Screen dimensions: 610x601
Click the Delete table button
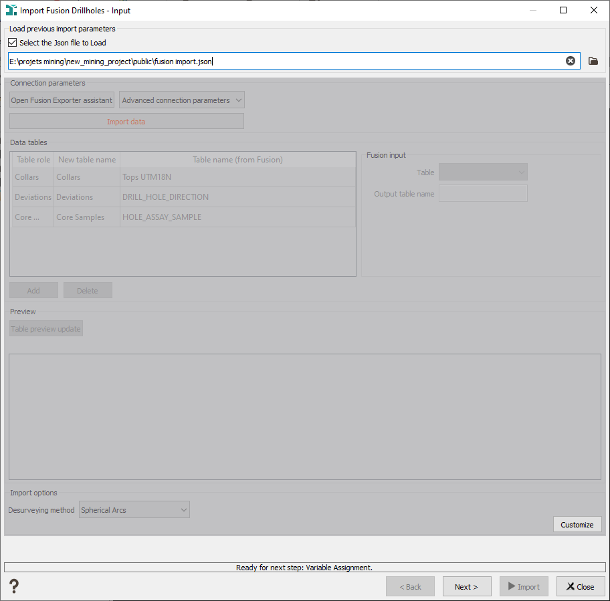pyautogui.click(x=88, y=290)
